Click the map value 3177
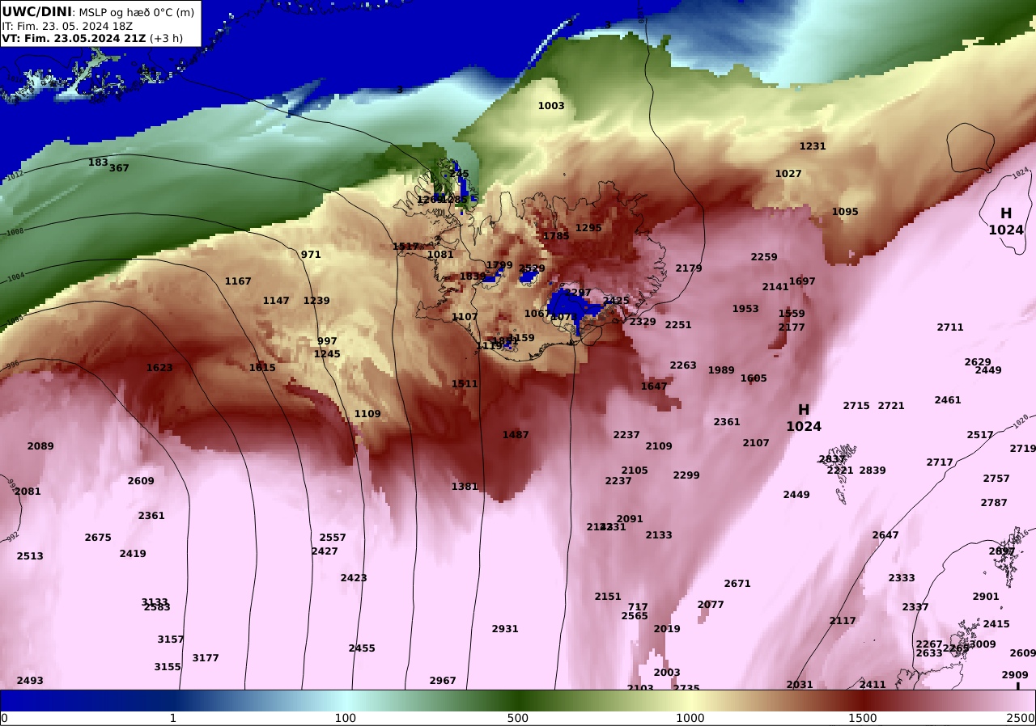The image size is (1036, 726). [x=206, y=658]
